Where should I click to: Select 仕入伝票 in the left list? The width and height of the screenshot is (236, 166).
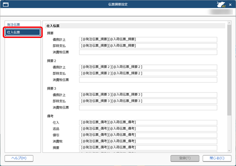22,32
